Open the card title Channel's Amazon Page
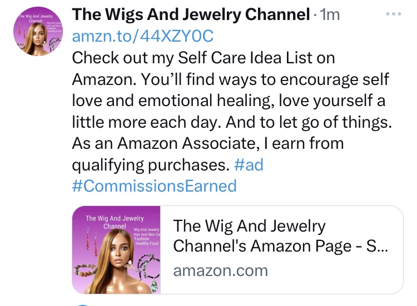This screenshot has height=306, width=417. pos(280,245)
